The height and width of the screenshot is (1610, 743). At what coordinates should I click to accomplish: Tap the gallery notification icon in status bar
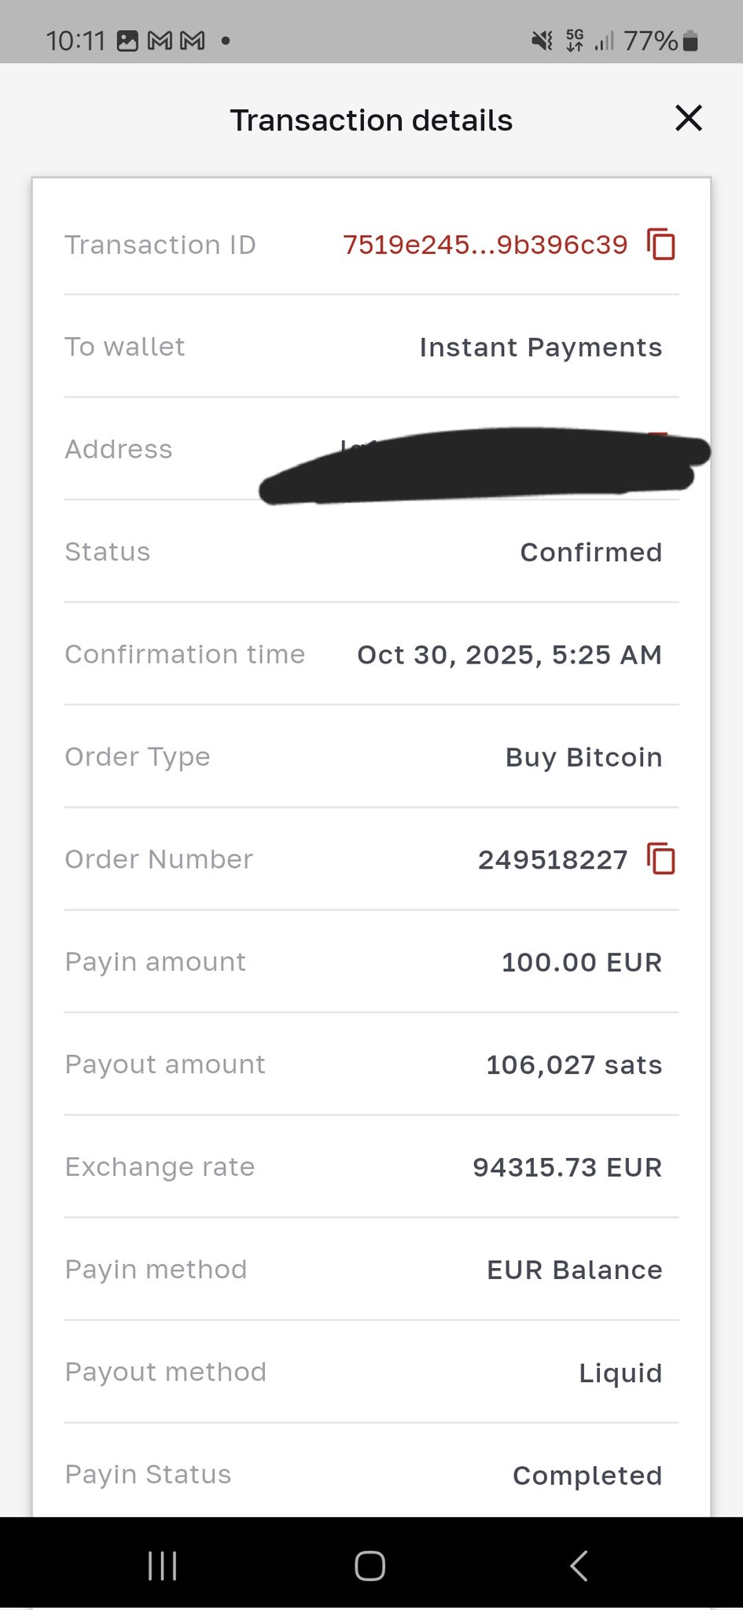tap(127, 40)
